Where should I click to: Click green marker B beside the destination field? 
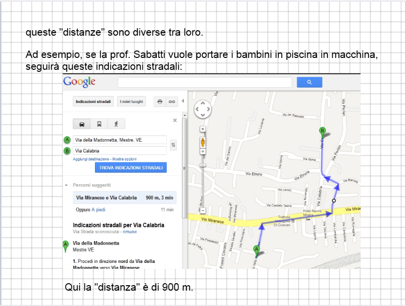[67, 151]
